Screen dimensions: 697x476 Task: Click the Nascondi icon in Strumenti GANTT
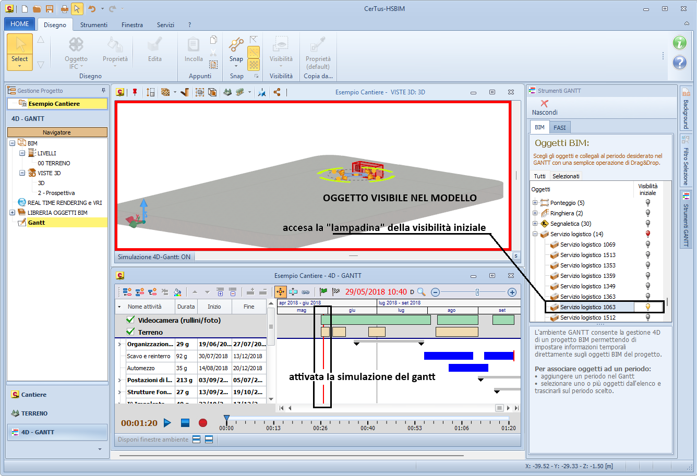click(x=545, y=104)
